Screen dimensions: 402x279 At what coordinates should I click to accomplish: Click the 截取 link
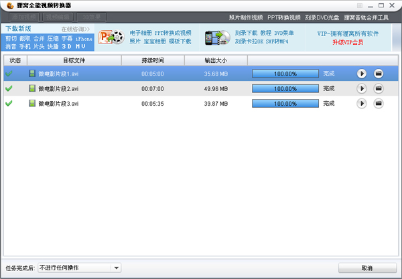pyautogui.click(x=25, y=39)
